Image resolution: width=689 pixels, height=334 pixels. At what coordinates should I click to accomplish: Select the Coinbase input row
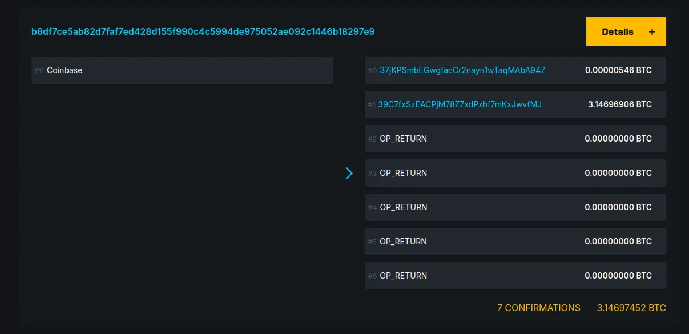pos(182,70)
